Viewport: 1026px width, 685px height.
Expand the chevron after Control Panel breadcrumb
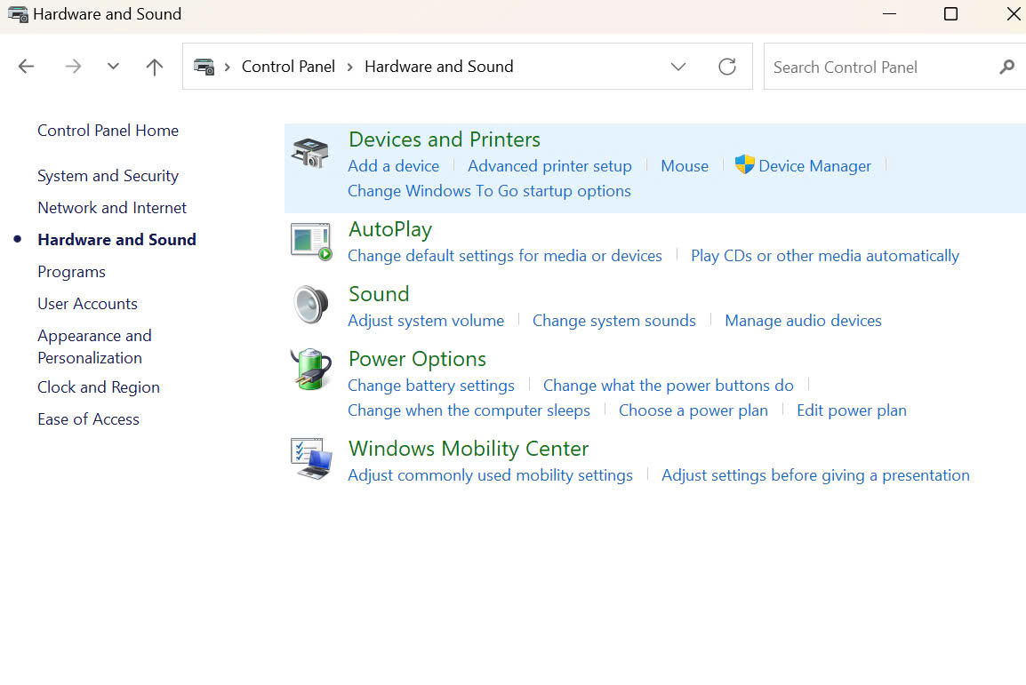tap(350, 67)
